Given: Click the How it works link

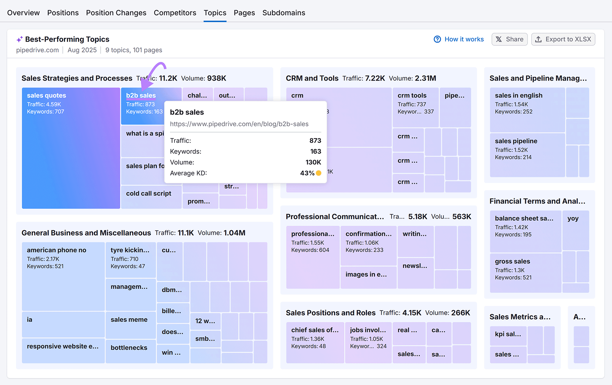Looking at the screenshot, I should (x=464, y=39).
